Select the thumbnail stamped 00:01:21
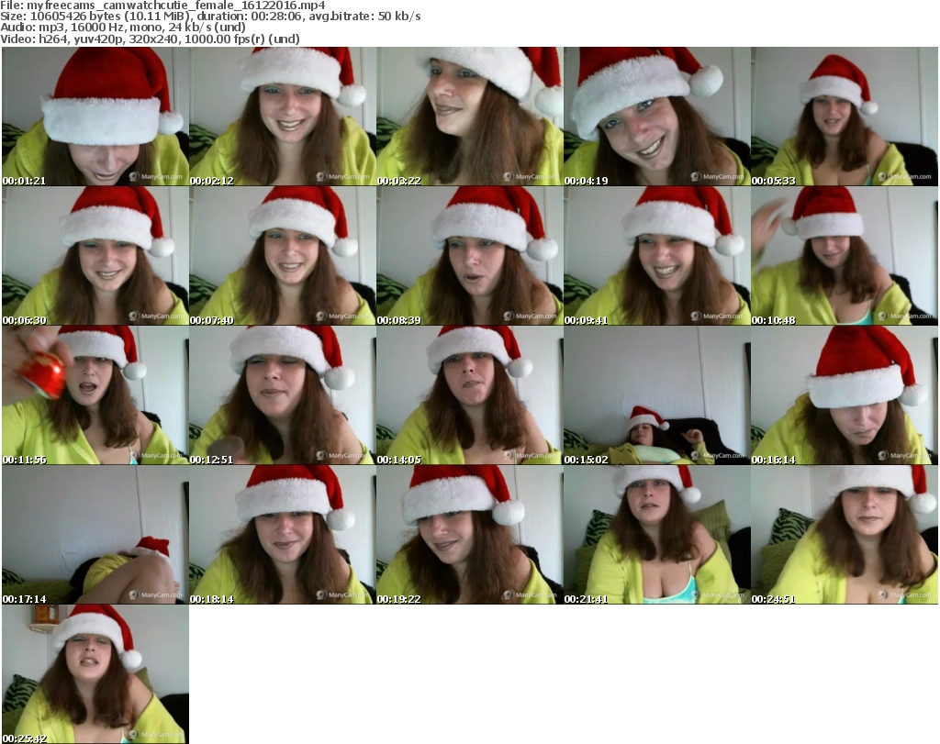 (95, 117)
